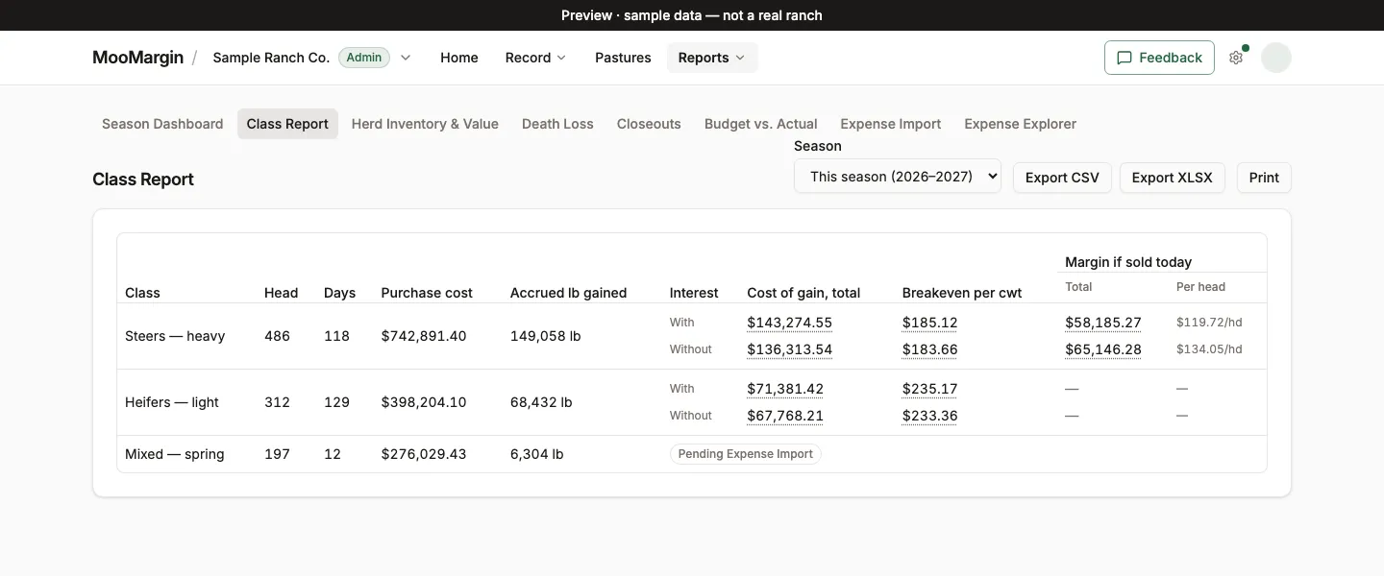Click the Feedback button
1384x576 pixels.
(1159, 58)
